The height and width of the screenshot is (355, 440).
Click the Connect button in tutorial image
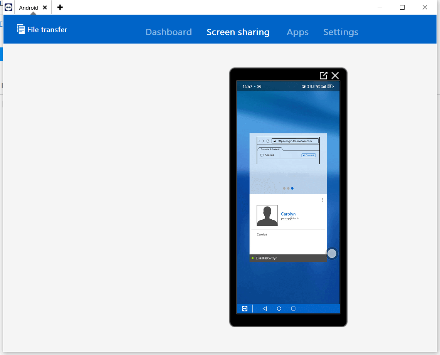pyautogui.click(x=308, y=155)
